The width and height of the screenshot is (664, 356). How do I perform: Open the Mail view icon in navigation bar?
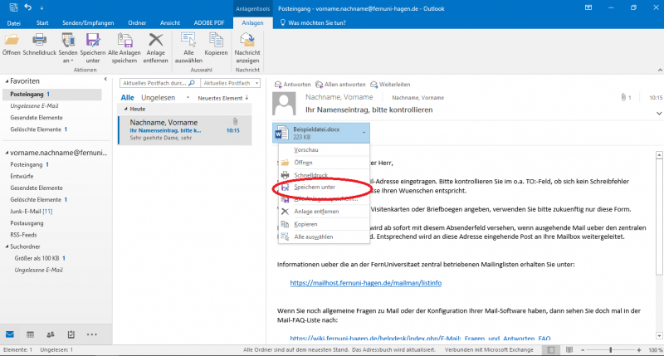(10, 334)
